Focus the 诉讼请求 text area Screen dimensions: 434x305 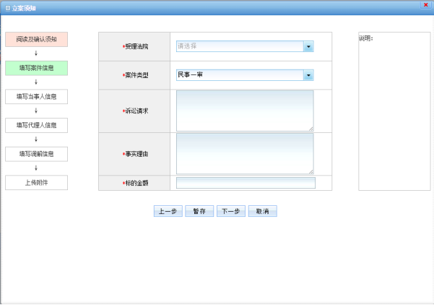(245, 111)
